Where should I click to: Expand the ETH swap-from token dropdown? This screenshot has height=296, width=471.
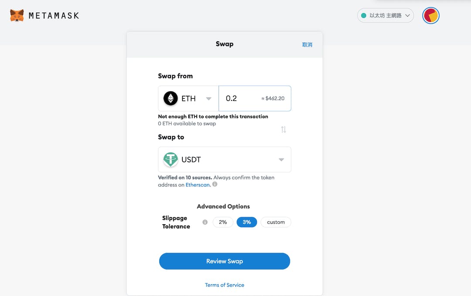208,98
